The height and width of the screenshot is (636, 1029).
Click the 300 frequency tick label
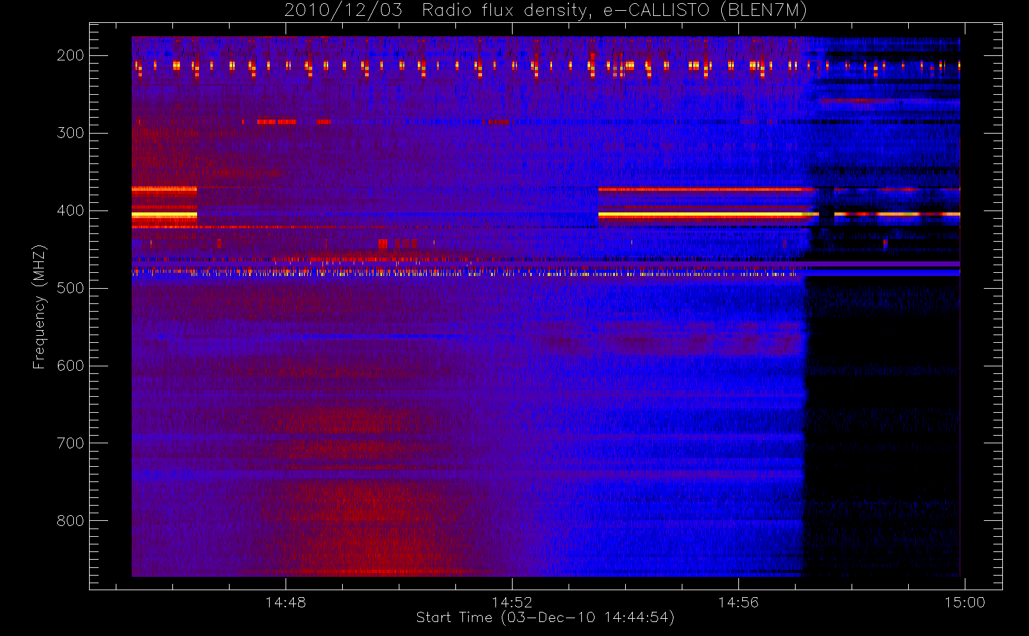coord(70,133)
